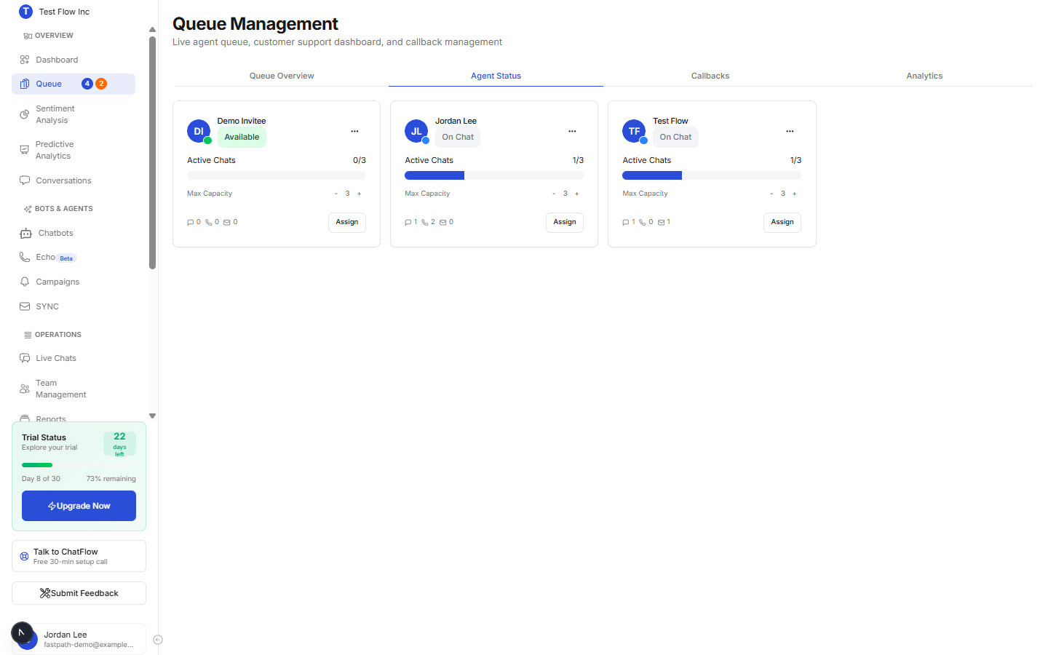Screen dimensions: 1048x655
Task: Go to Predictive Analytics
Action: click(74, 150)
